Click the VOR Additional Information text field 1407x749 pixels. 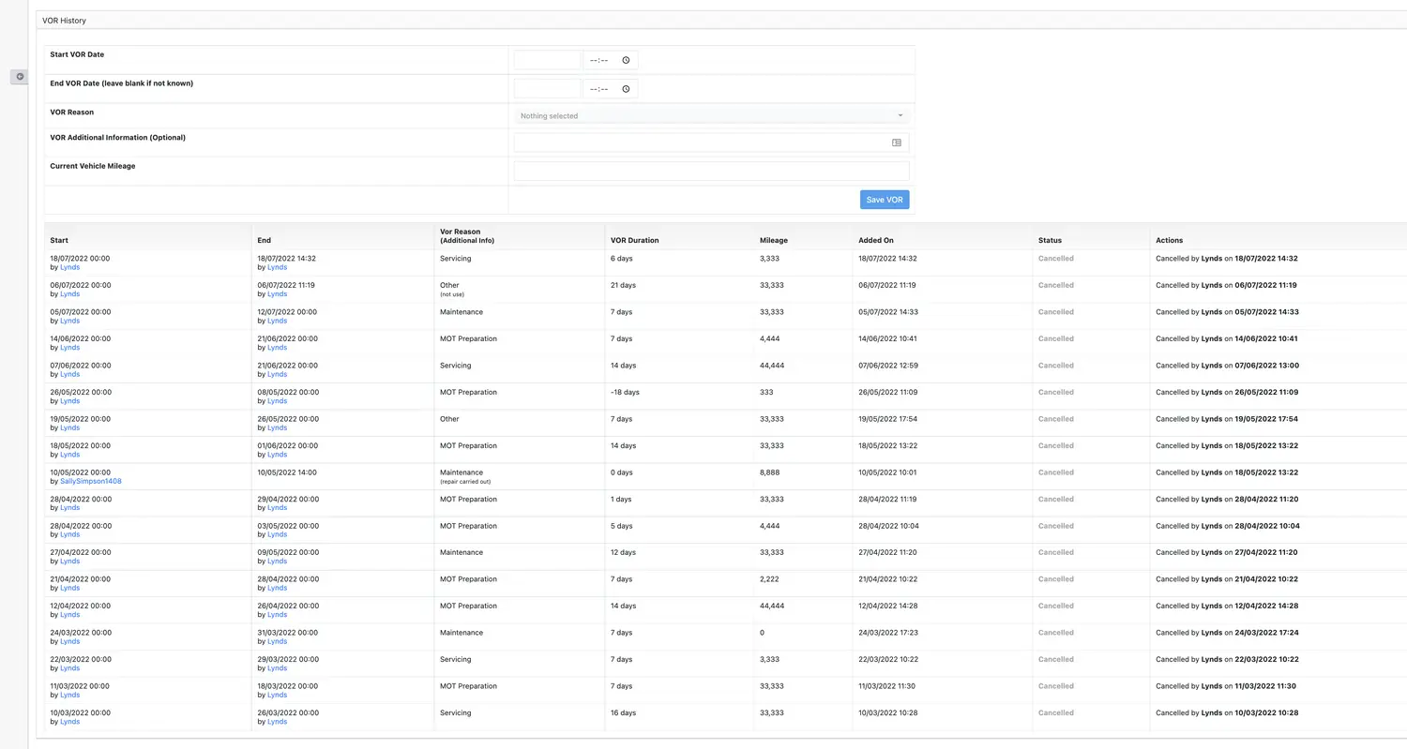pyautogui.click(x=699, y=143)
